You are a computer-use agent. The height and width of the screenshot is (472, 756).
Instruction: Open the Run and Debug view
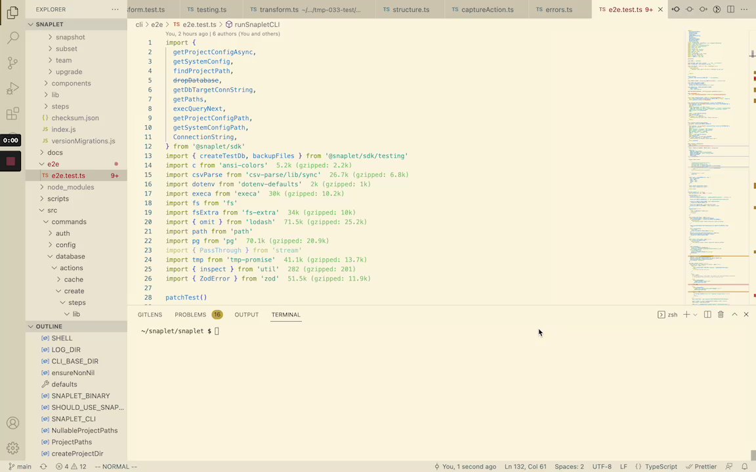click(13, 88)
